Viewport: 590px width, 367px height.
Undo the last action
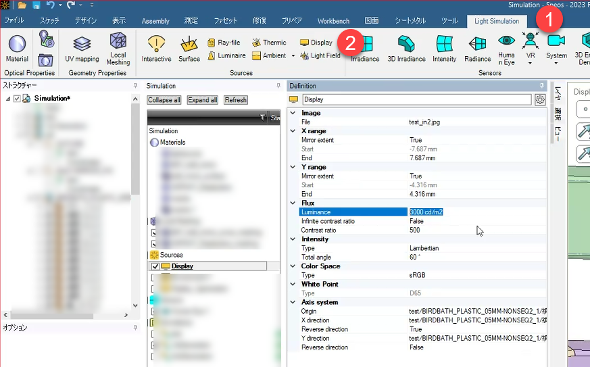(51, 5)
